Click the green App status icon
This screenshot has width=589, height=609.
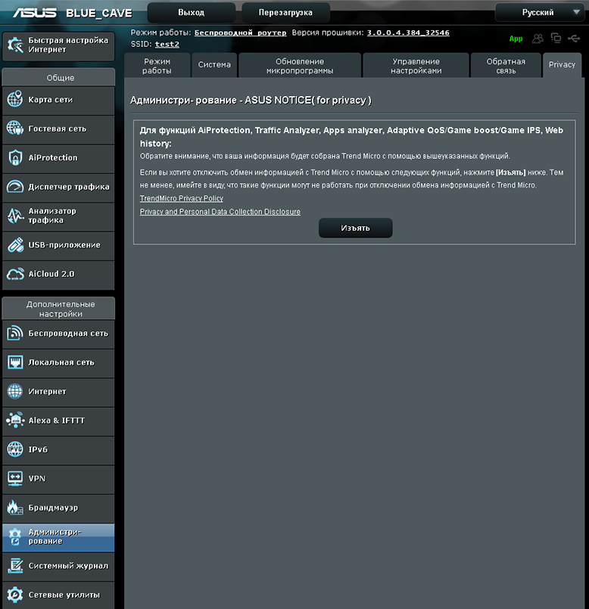point(516,39)
